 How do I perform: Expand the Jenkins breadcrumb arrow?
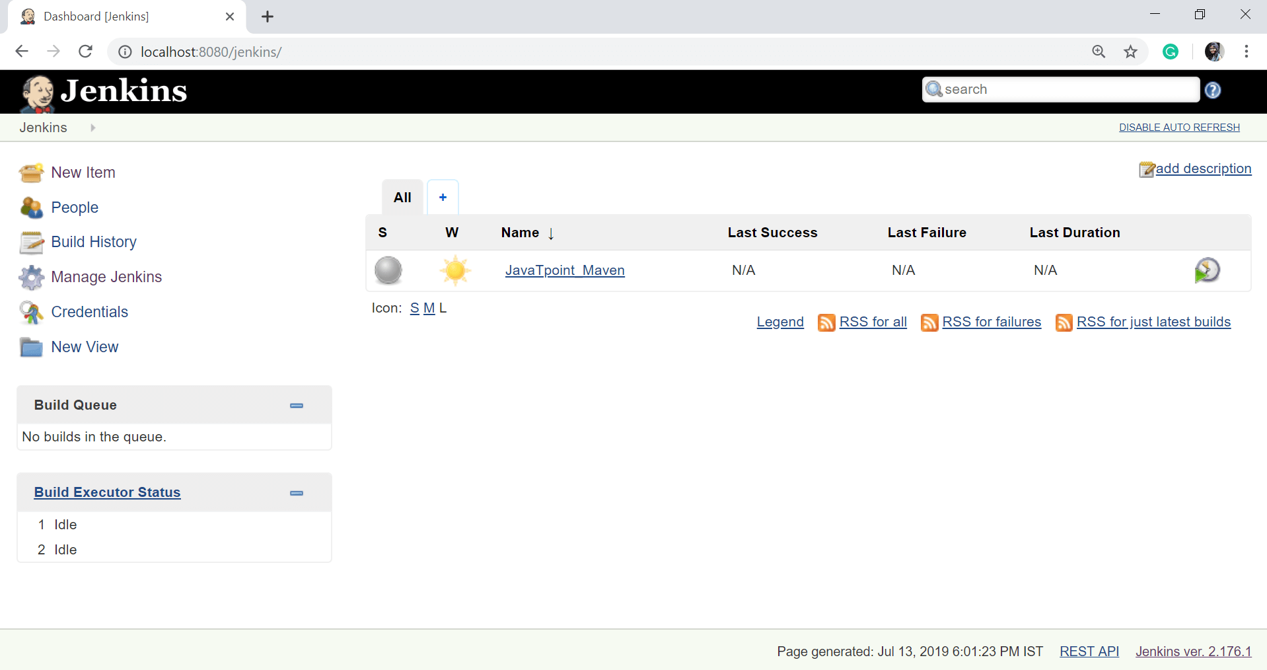tap(93, 128)
